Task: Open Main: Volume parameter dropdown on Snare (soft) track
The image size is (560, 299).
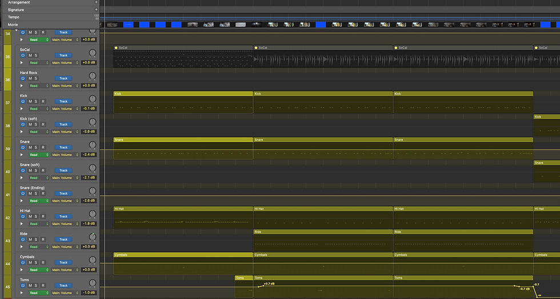Action: click(x=65, y=177)
